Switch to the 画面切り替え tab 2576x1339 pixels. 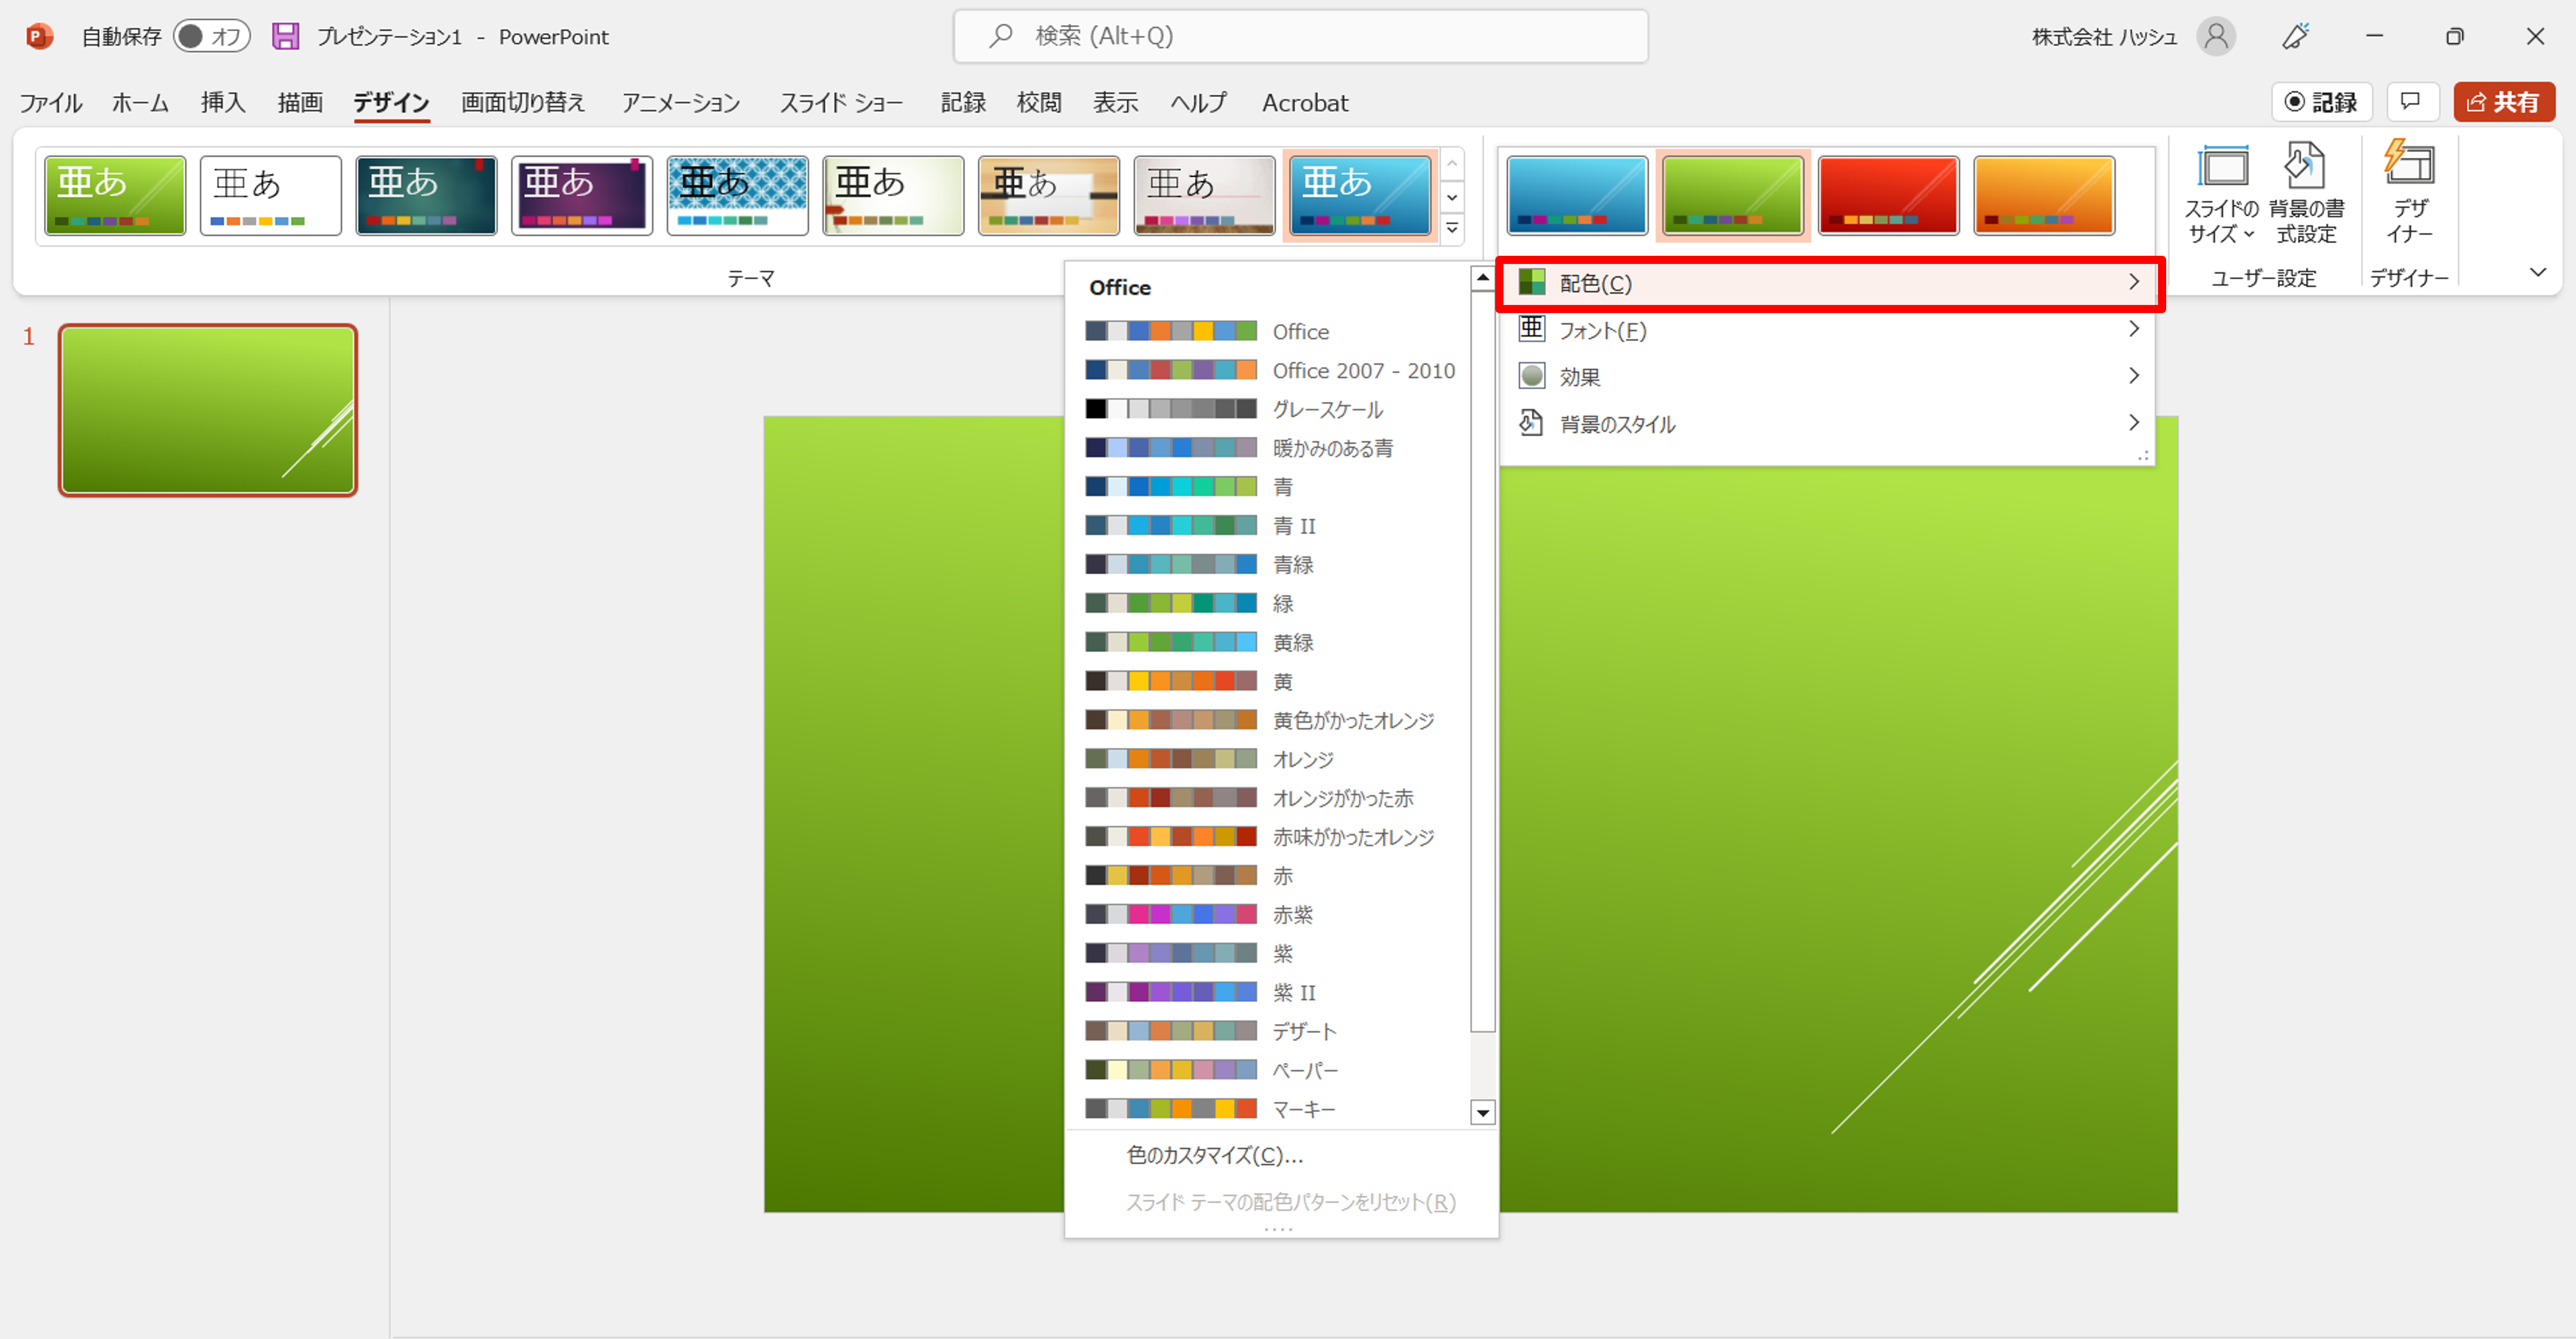tap(523, 103)
